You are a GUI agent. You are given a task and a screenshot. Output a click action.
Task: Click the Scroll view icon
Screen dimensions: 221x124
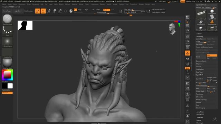(188, 25)
